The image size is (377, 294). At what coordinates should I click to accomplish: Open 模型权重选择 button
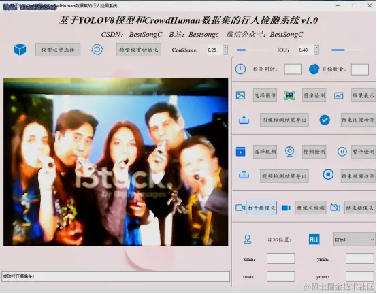click(58, 50)
